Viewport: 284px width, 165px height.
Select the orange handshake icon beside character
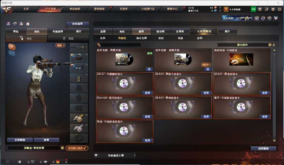[12, 47]
